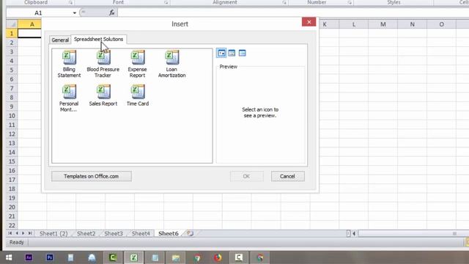Switch to Details view button
Screen dimensions: 469x264
coord(243,54)
